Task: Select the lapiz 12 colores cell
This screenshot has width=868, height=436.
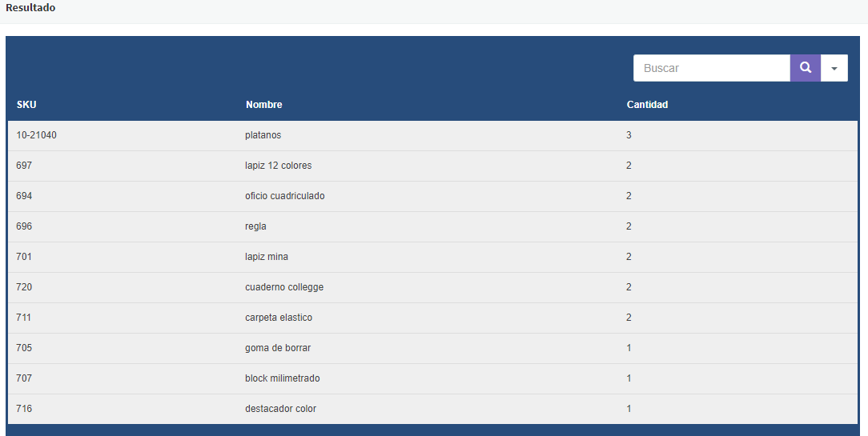Action: click(x=279, y=166)
